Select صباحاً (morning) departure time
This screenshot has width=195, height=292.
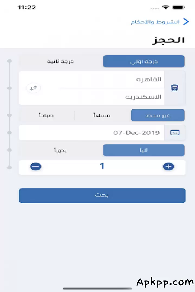click(46, 115)
